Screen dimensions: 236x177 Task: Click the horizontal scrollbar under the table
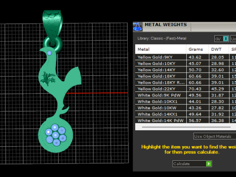tap(186, 127)
